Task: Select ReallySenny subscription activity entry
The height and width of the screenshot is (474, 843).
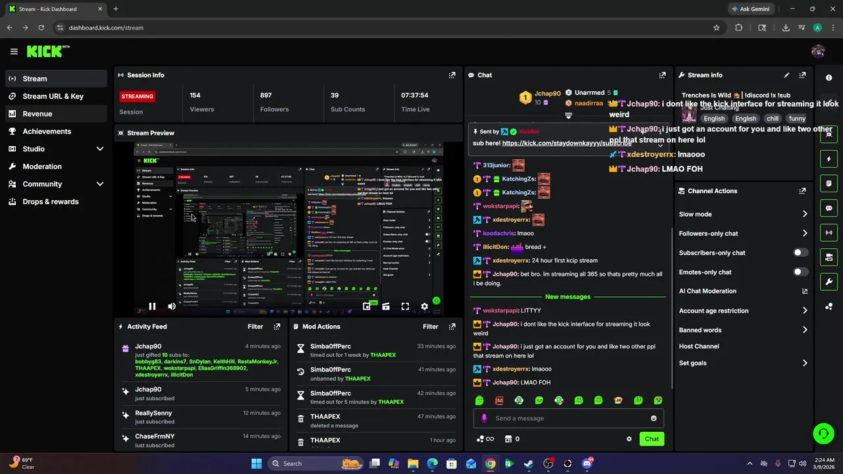Action: (202, 417)
